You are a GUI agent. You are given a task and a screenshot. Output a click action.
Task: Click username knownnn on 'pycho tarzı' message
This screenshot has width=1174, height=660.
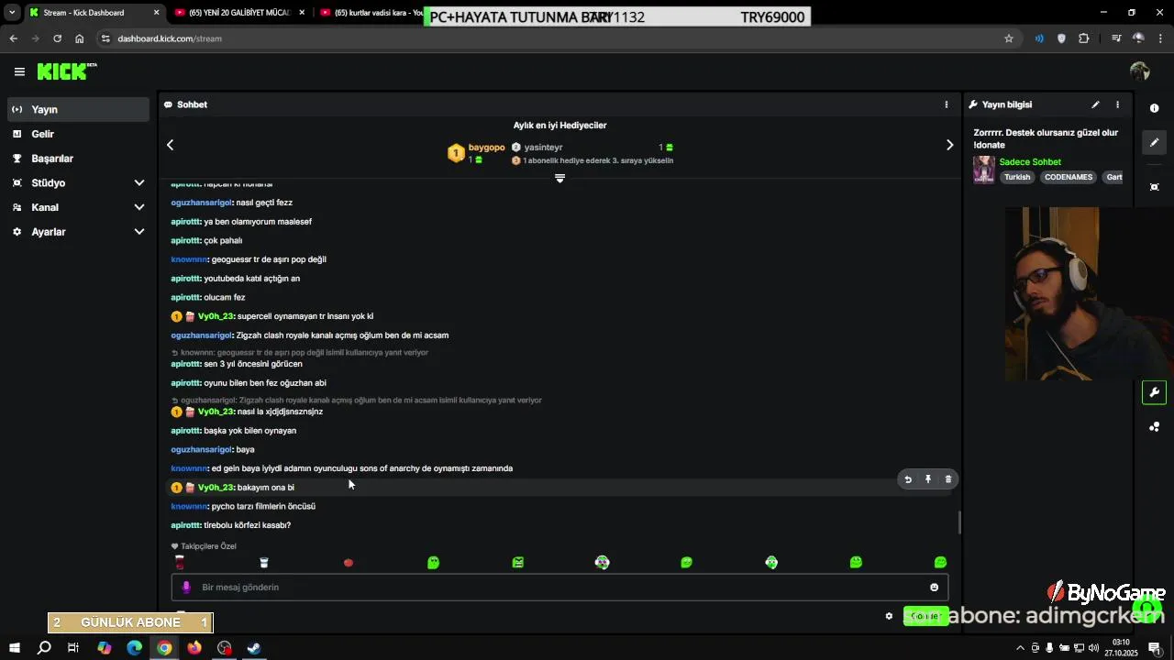189,506
